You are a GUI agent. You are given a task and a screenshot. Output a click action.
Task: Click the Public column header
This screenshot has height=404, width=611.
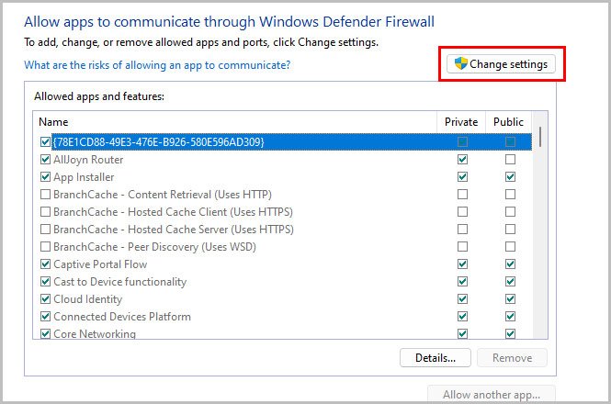click(508, 122)
